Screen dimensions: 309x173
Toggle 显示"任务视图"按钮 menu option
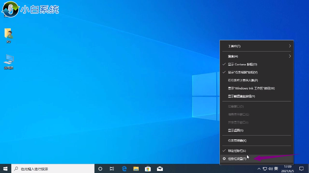(x=245, y=72)
